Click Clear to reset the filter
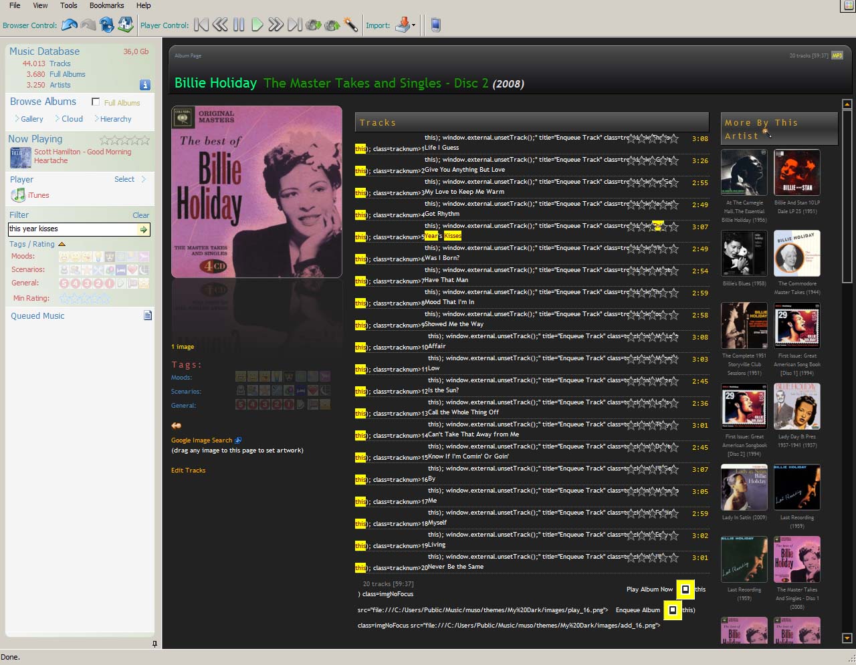Image resolution: width=856 pixels, height=665 pixels. coord(140,215)
